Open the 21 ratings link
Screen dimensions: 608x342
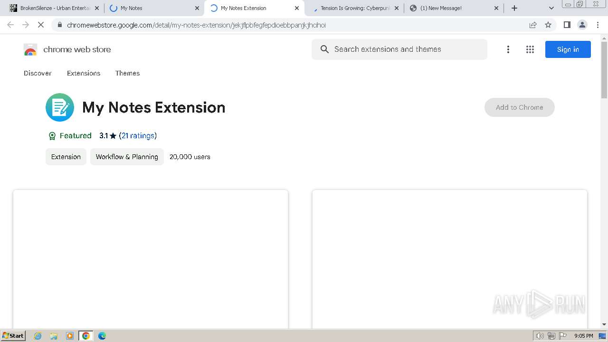pyautogui.click(x=138, y=136)
